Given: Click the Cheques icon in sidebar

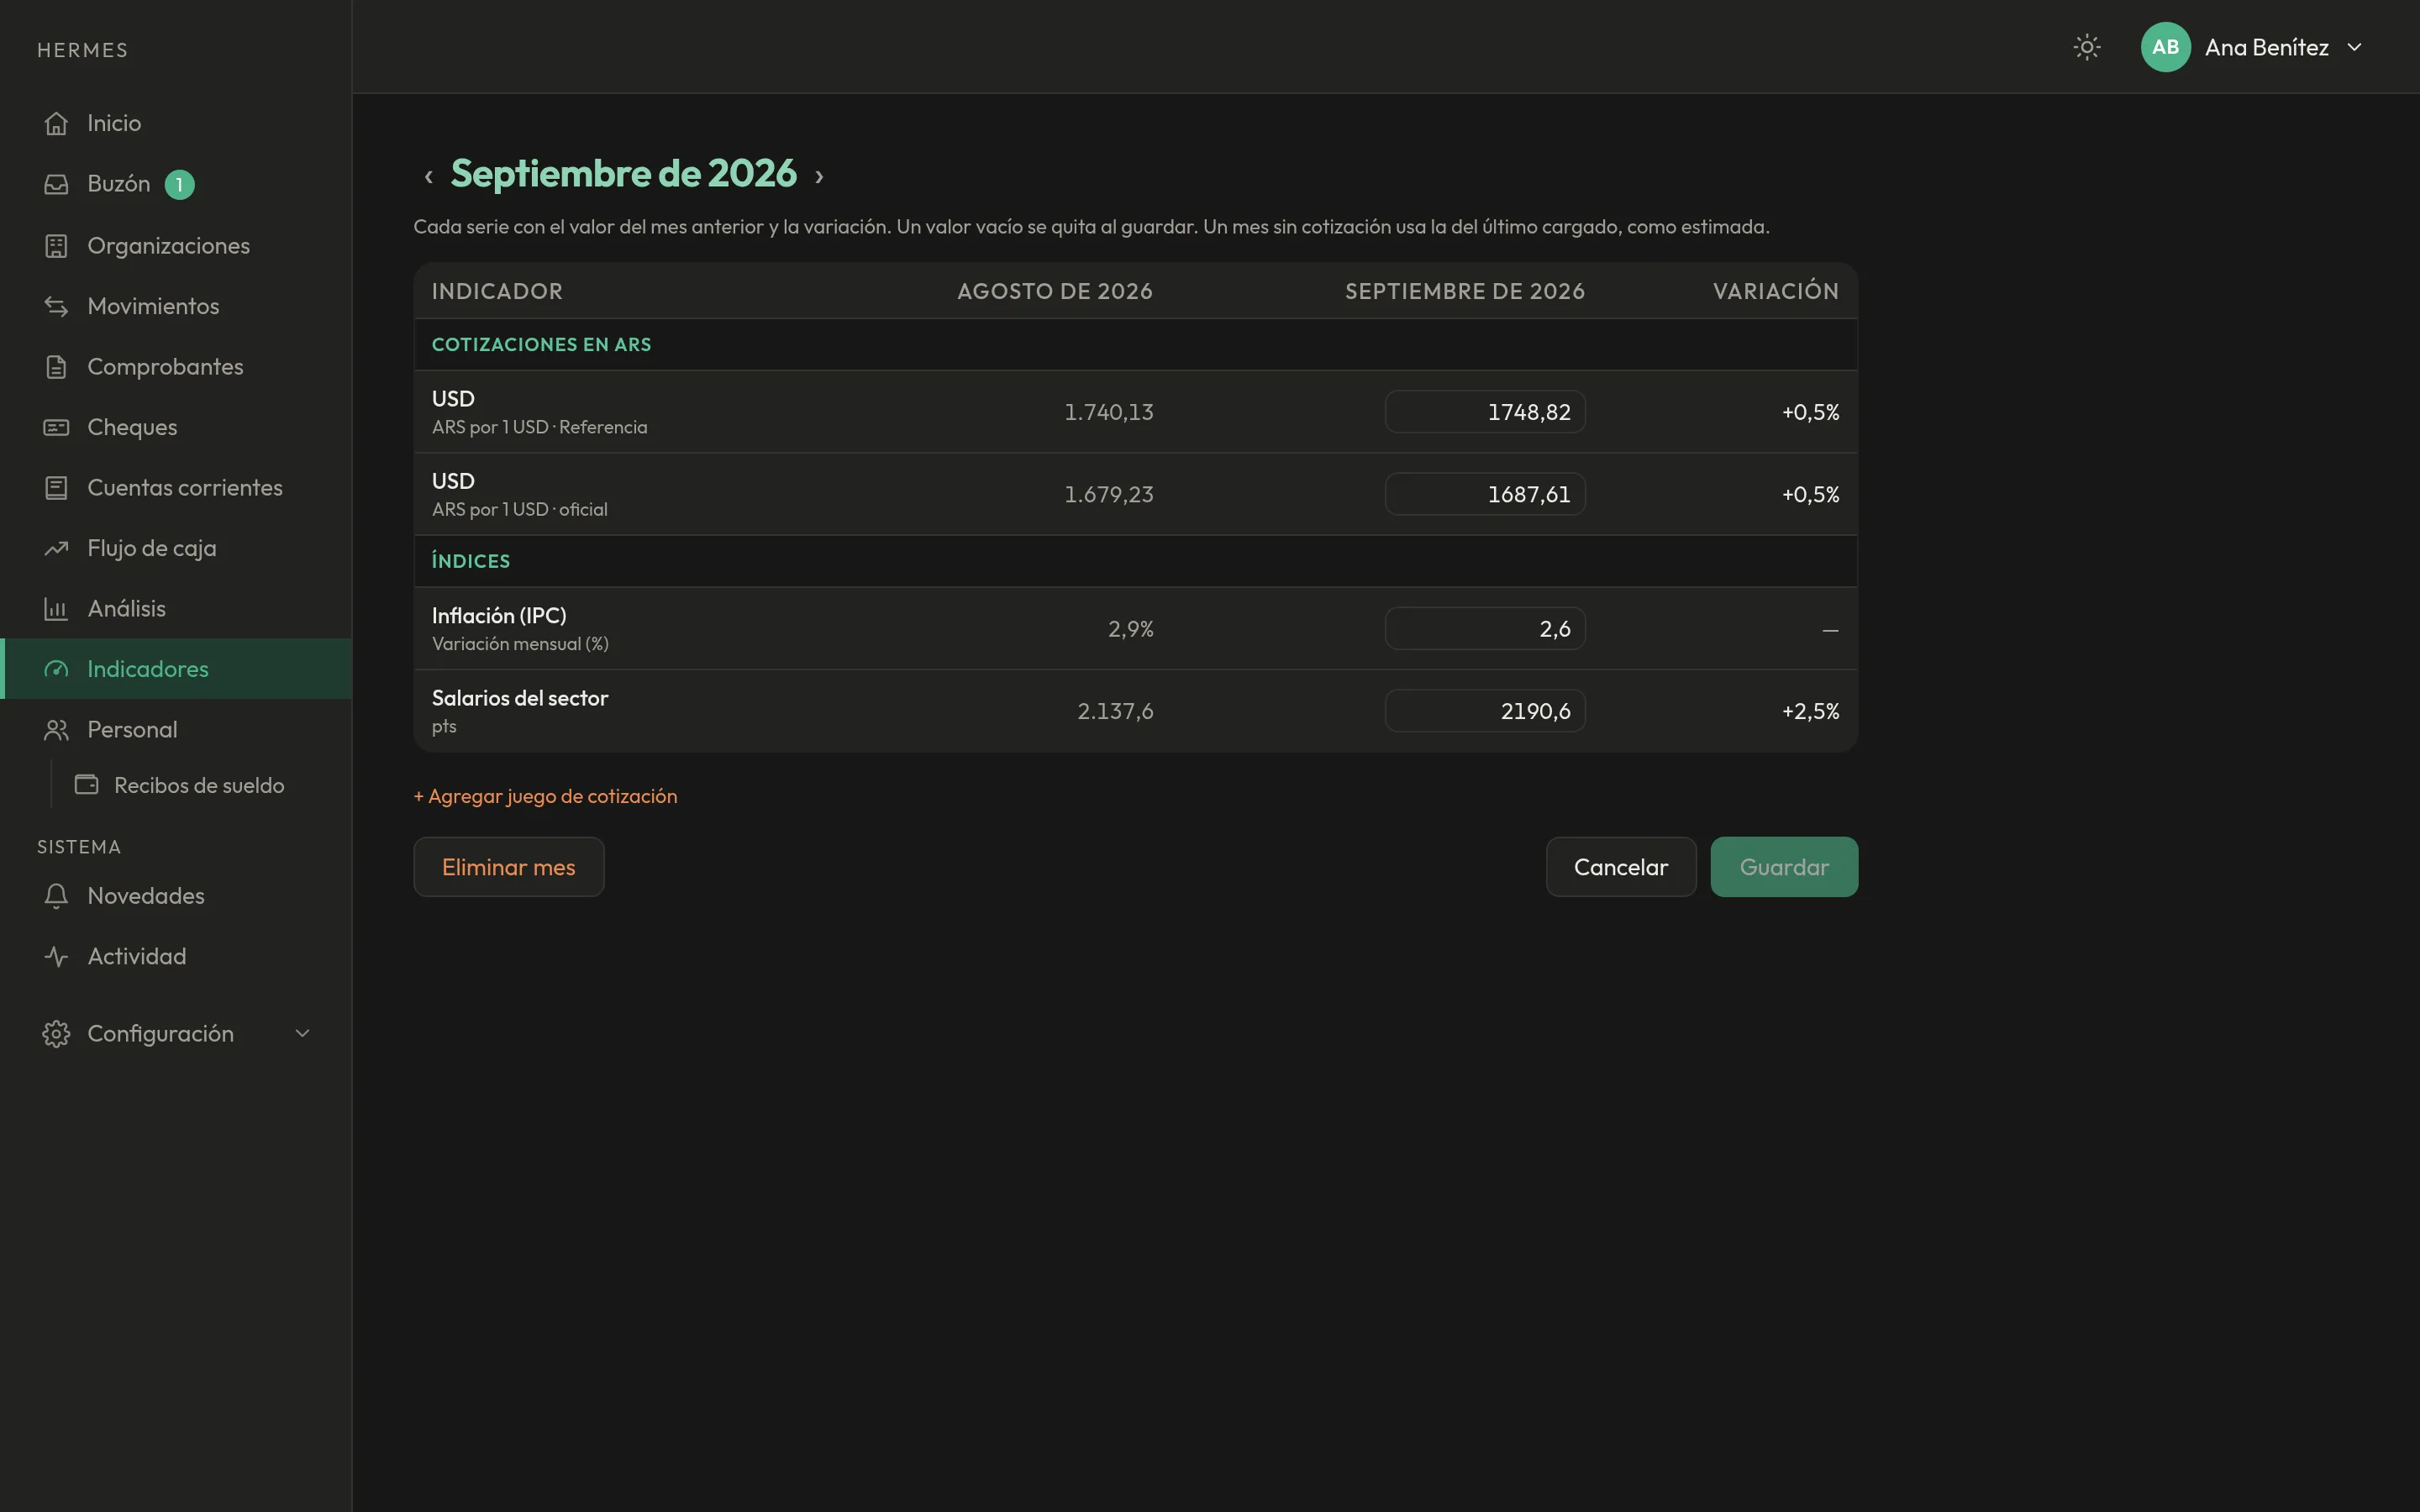Looking at the screenshot, I should tap(56, 427).
